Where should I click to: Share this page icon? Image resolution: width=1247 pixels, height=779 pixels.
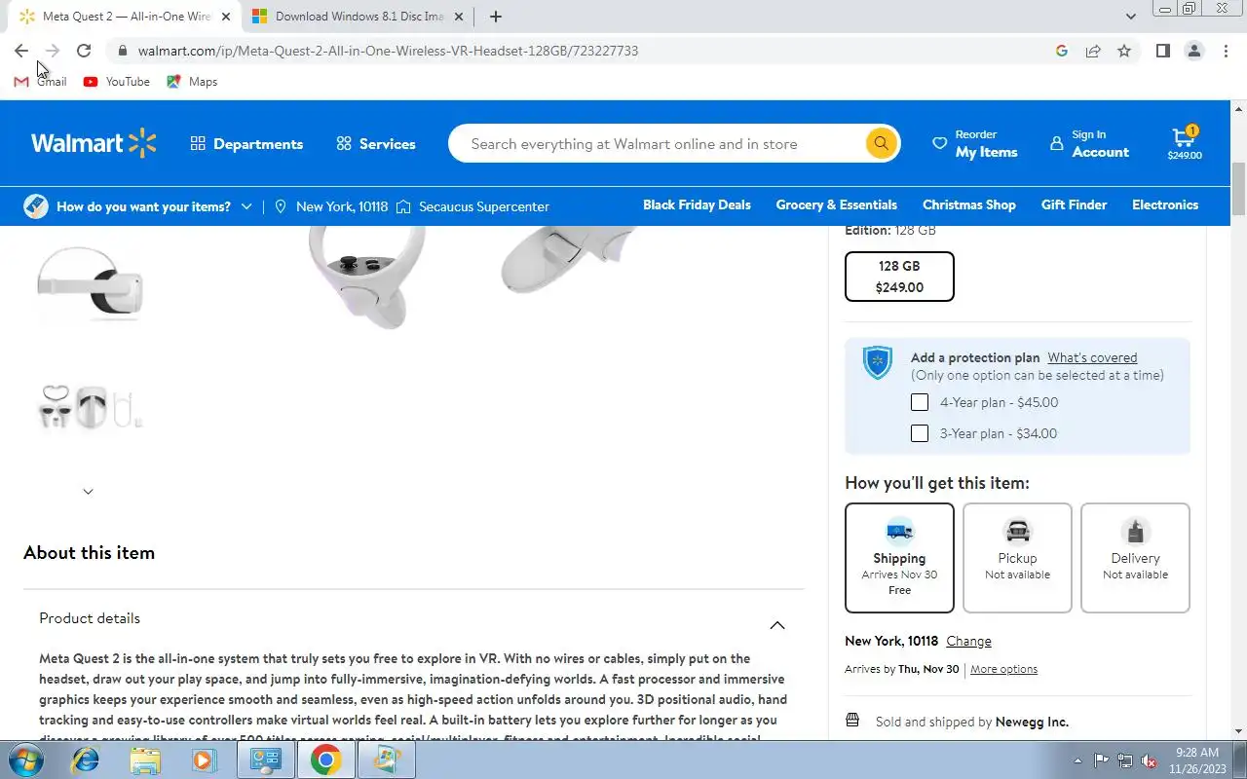click(1093, 51)
